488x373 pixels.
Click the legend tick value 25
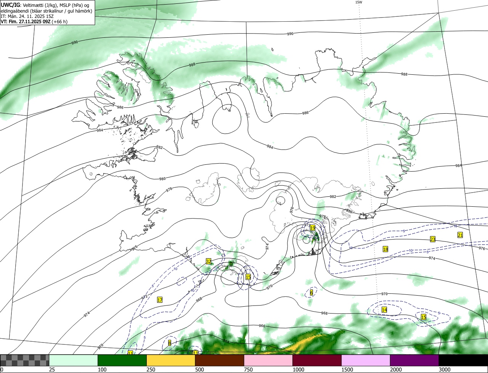pos(52,370)
